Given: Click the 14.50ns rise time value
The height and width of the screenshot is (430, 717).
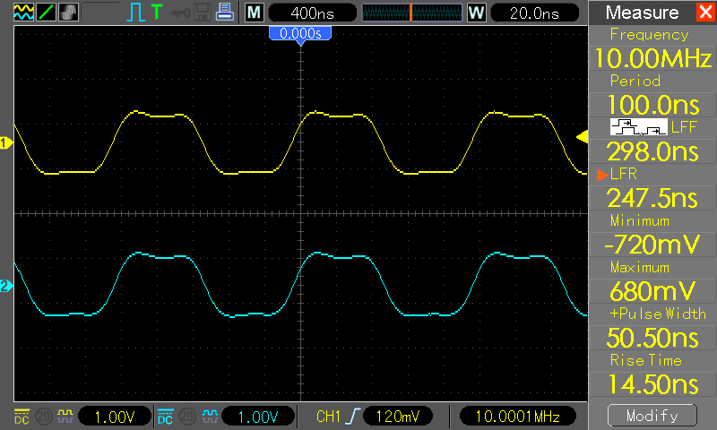Looking at the screenshot, I should [652, 384].
